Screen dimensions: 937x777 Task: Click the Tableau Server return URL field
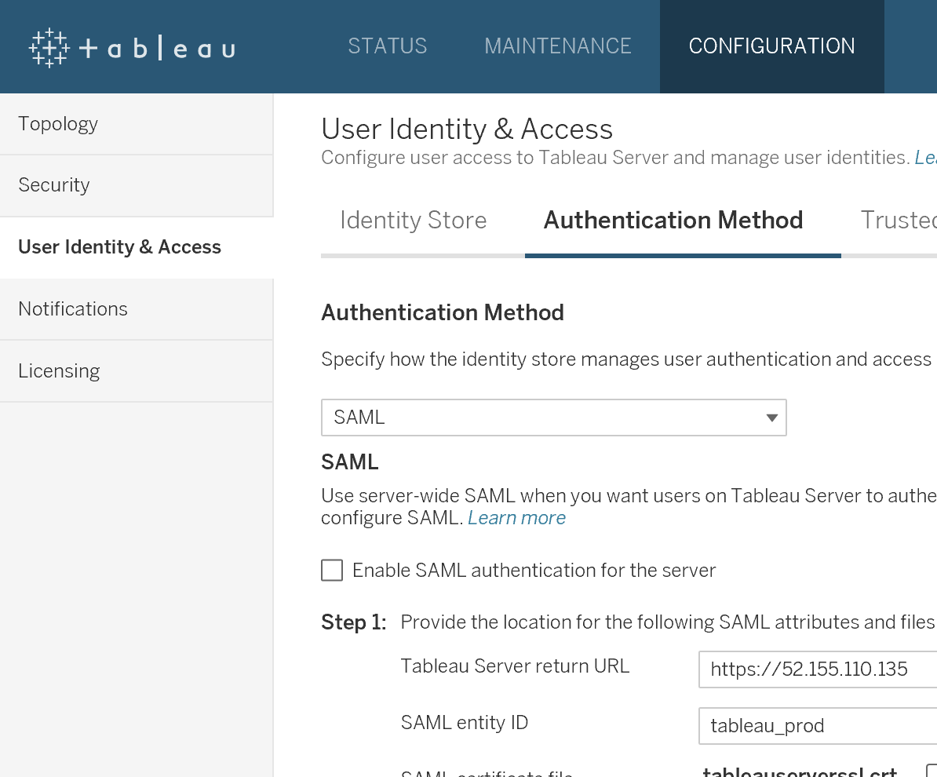(x=816, y=669)
